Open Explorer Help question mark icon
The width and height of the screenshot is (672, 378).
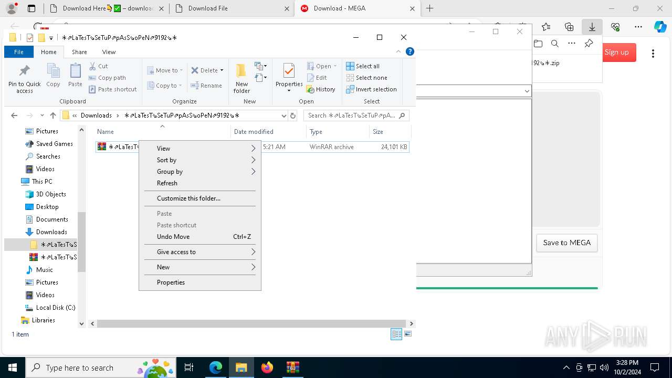point(410,51)
